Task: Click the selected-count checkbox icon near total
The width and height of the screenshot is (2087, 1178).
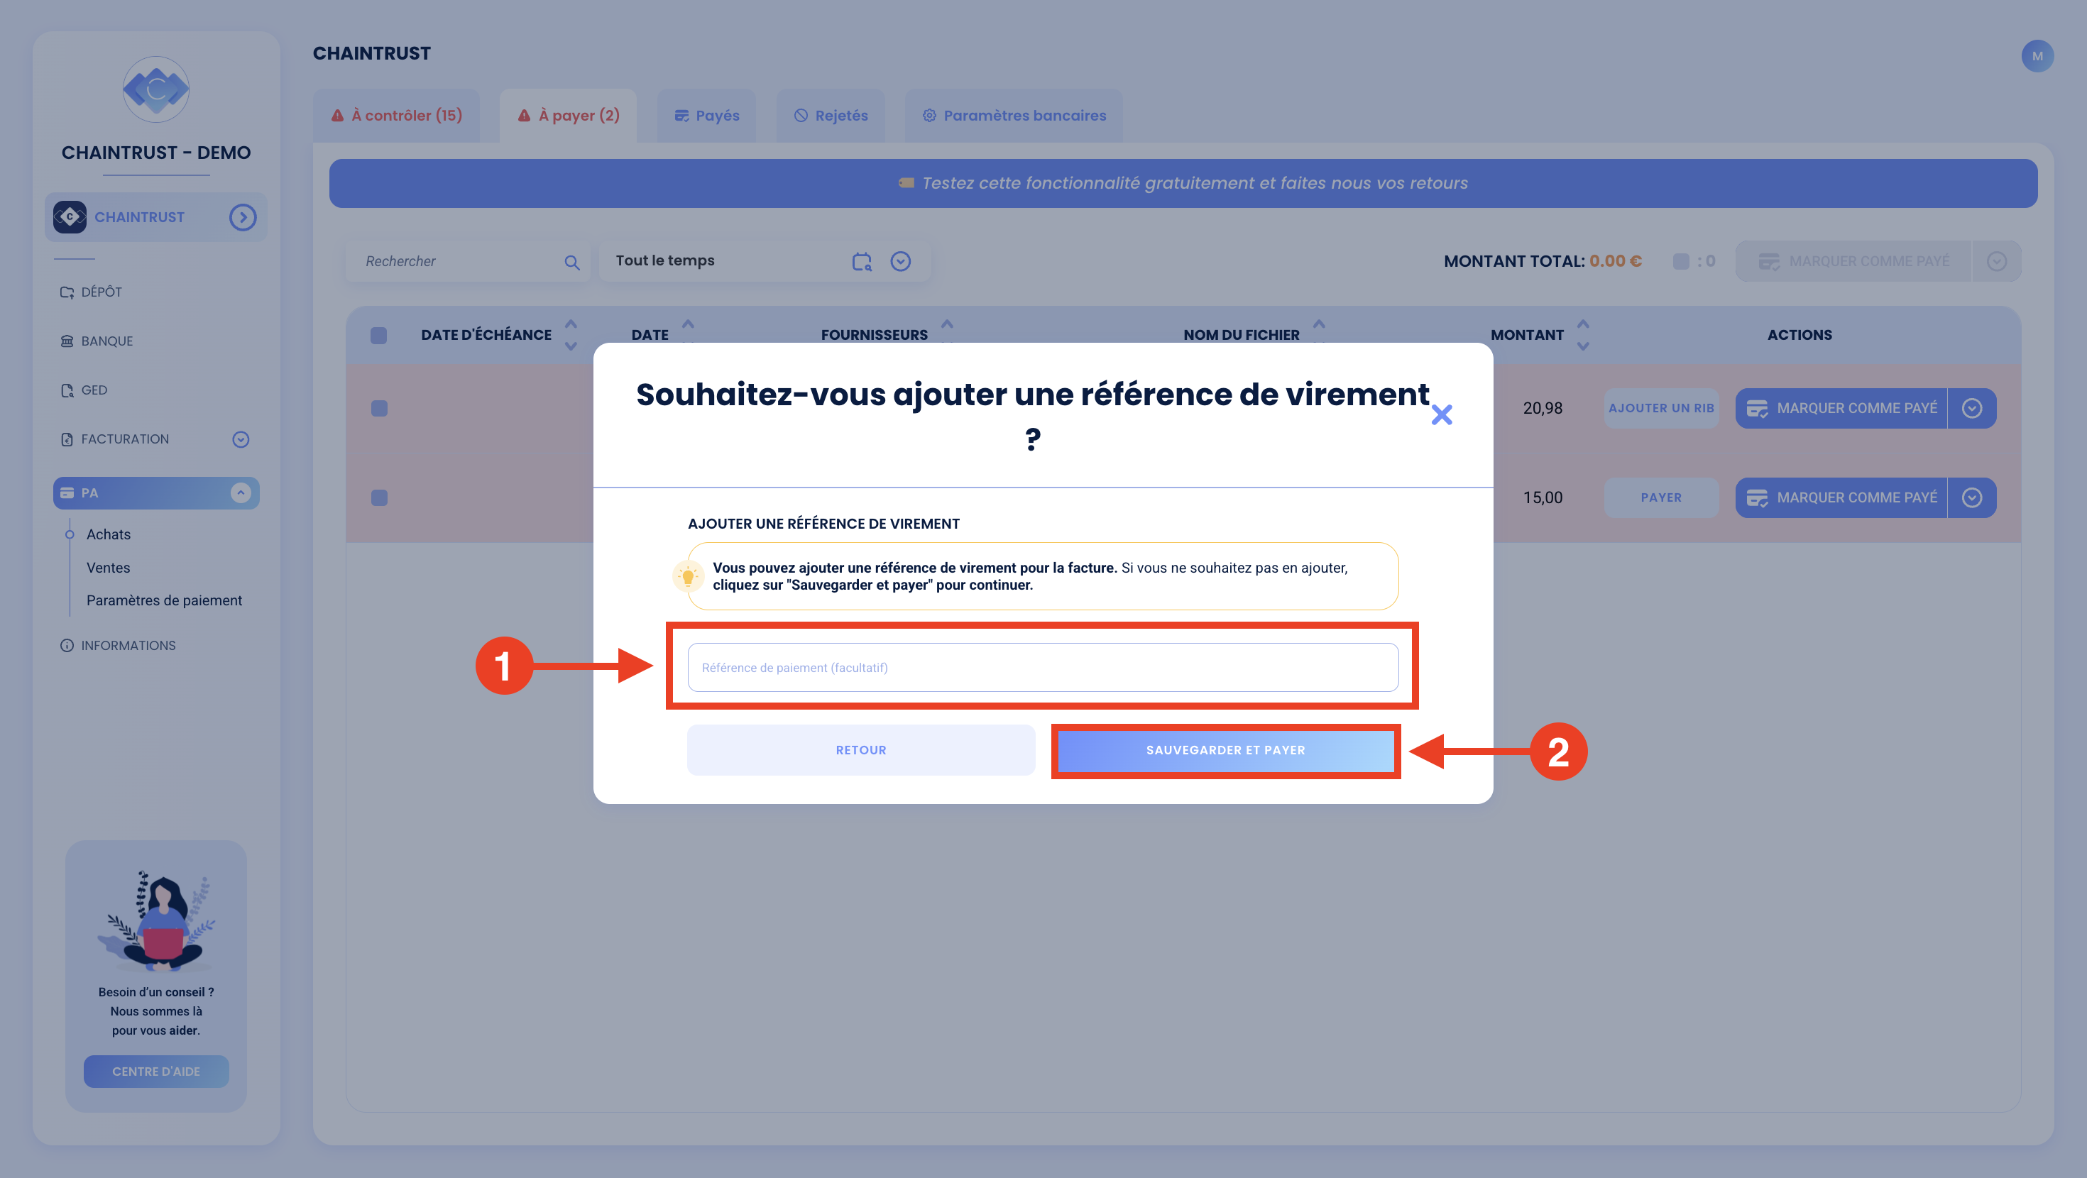Action: (1681, 261)
